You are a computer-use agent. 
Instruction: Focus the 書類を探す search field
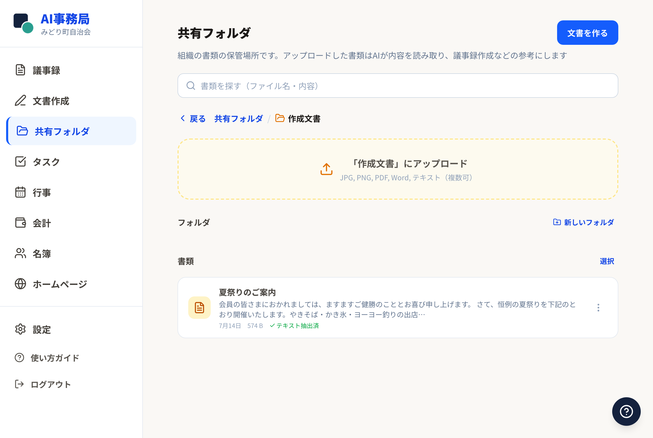coord(398,86)
